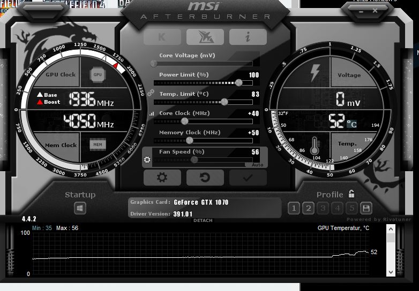
Task: Click the Max : 56 graph value
Action: point(67,228)
